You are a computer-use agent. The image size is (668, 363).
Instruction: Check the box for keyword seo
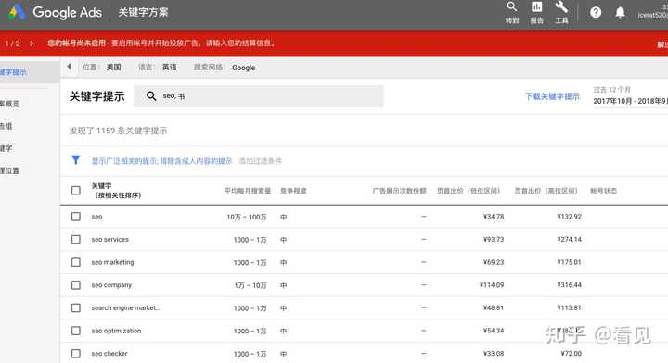click(x=76, y=217)
